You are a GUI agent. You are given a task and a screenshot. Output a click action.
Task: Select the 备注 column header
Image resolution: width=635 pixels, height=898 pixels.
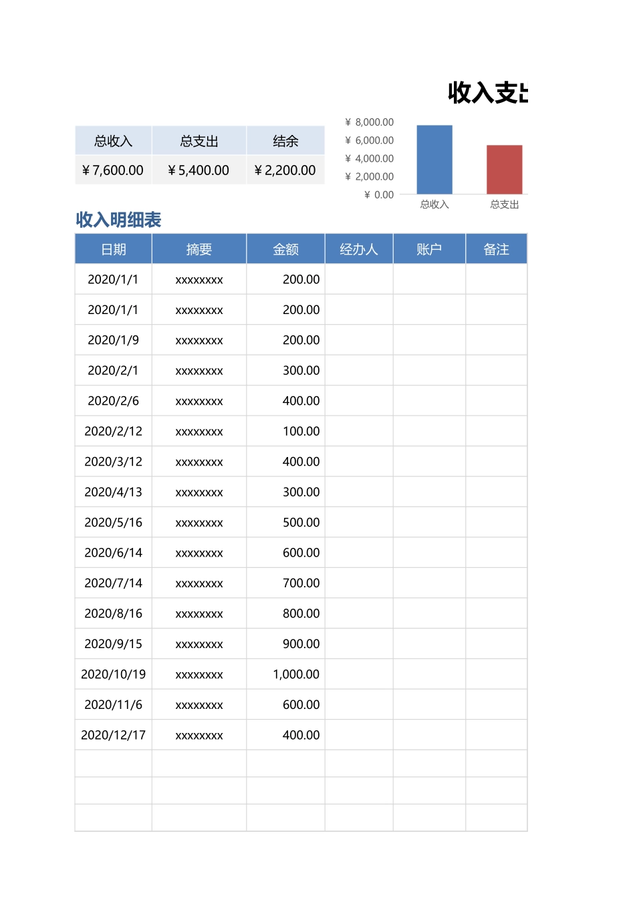coord(497,249)
